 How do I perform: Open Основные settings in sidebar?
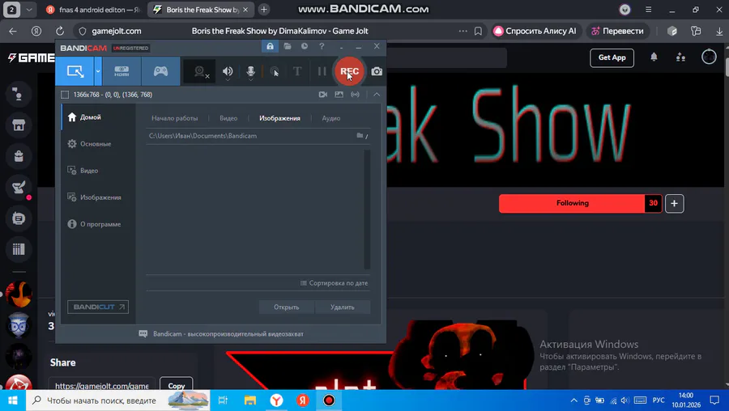(98, 144)
